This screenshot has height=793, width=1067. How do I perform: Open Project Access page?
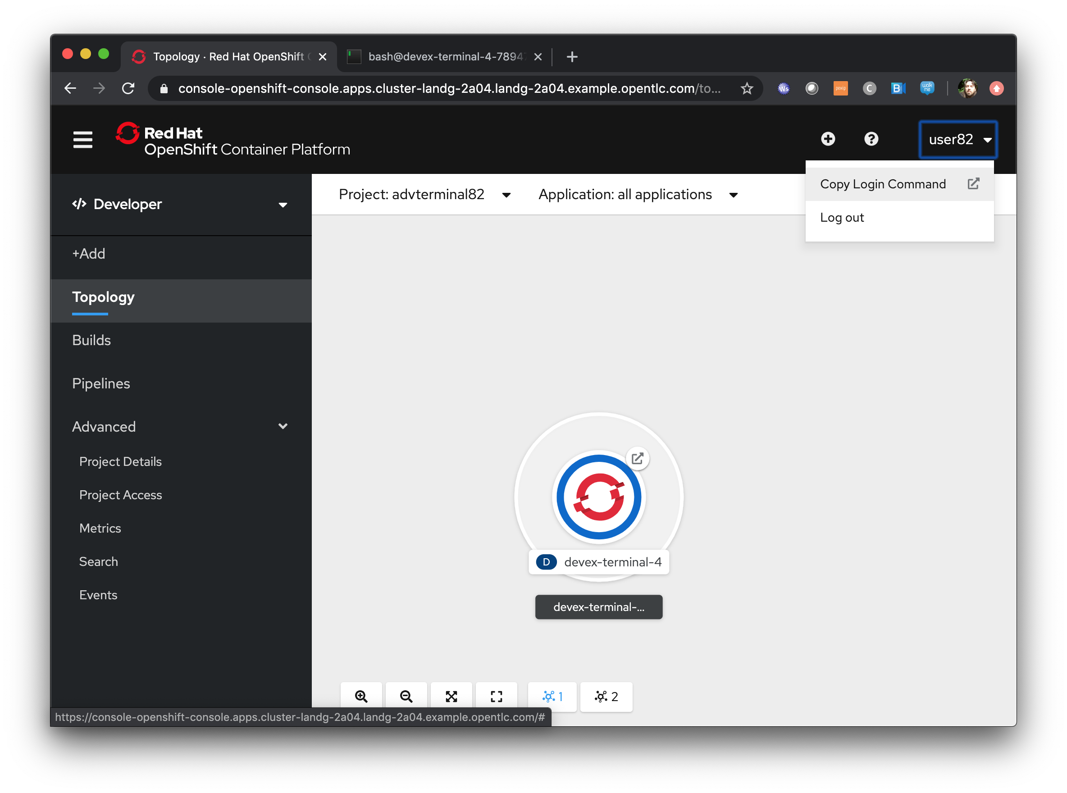tap(120, 495)
